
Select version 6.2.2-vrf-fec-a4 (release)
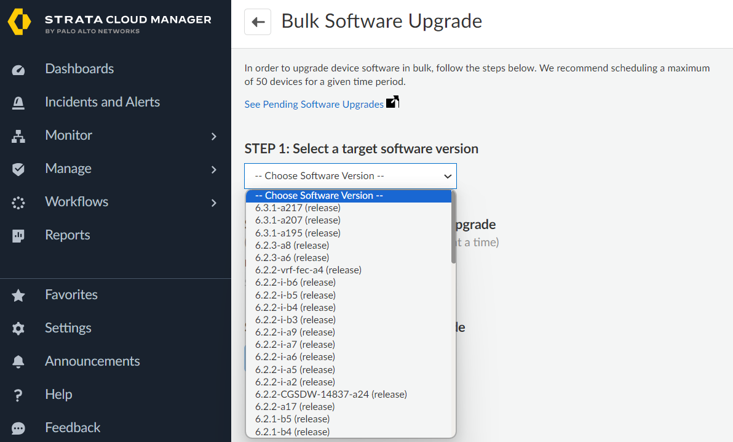(x=308, y=270)
